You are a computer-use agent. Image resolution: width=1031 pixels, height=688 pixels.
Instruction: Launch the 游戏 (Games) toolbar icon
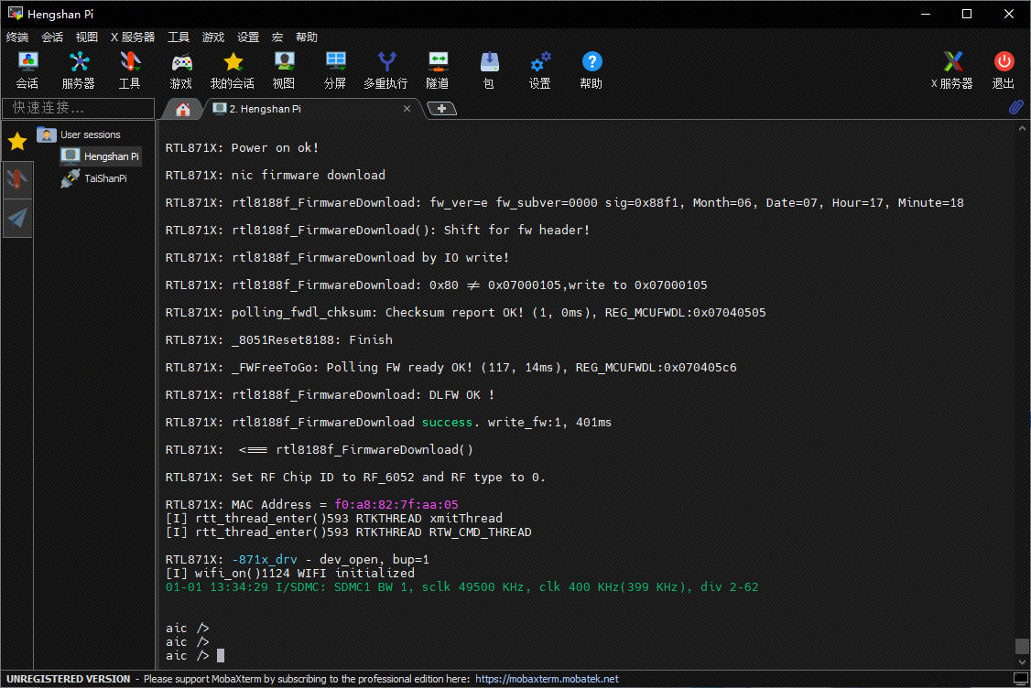[181, 70]
